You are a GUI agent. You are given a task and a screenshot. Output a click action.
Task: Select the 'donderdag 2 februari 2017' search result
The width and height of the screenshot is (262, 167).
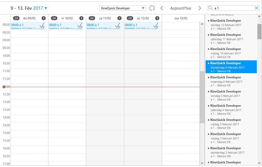point(231,152)
